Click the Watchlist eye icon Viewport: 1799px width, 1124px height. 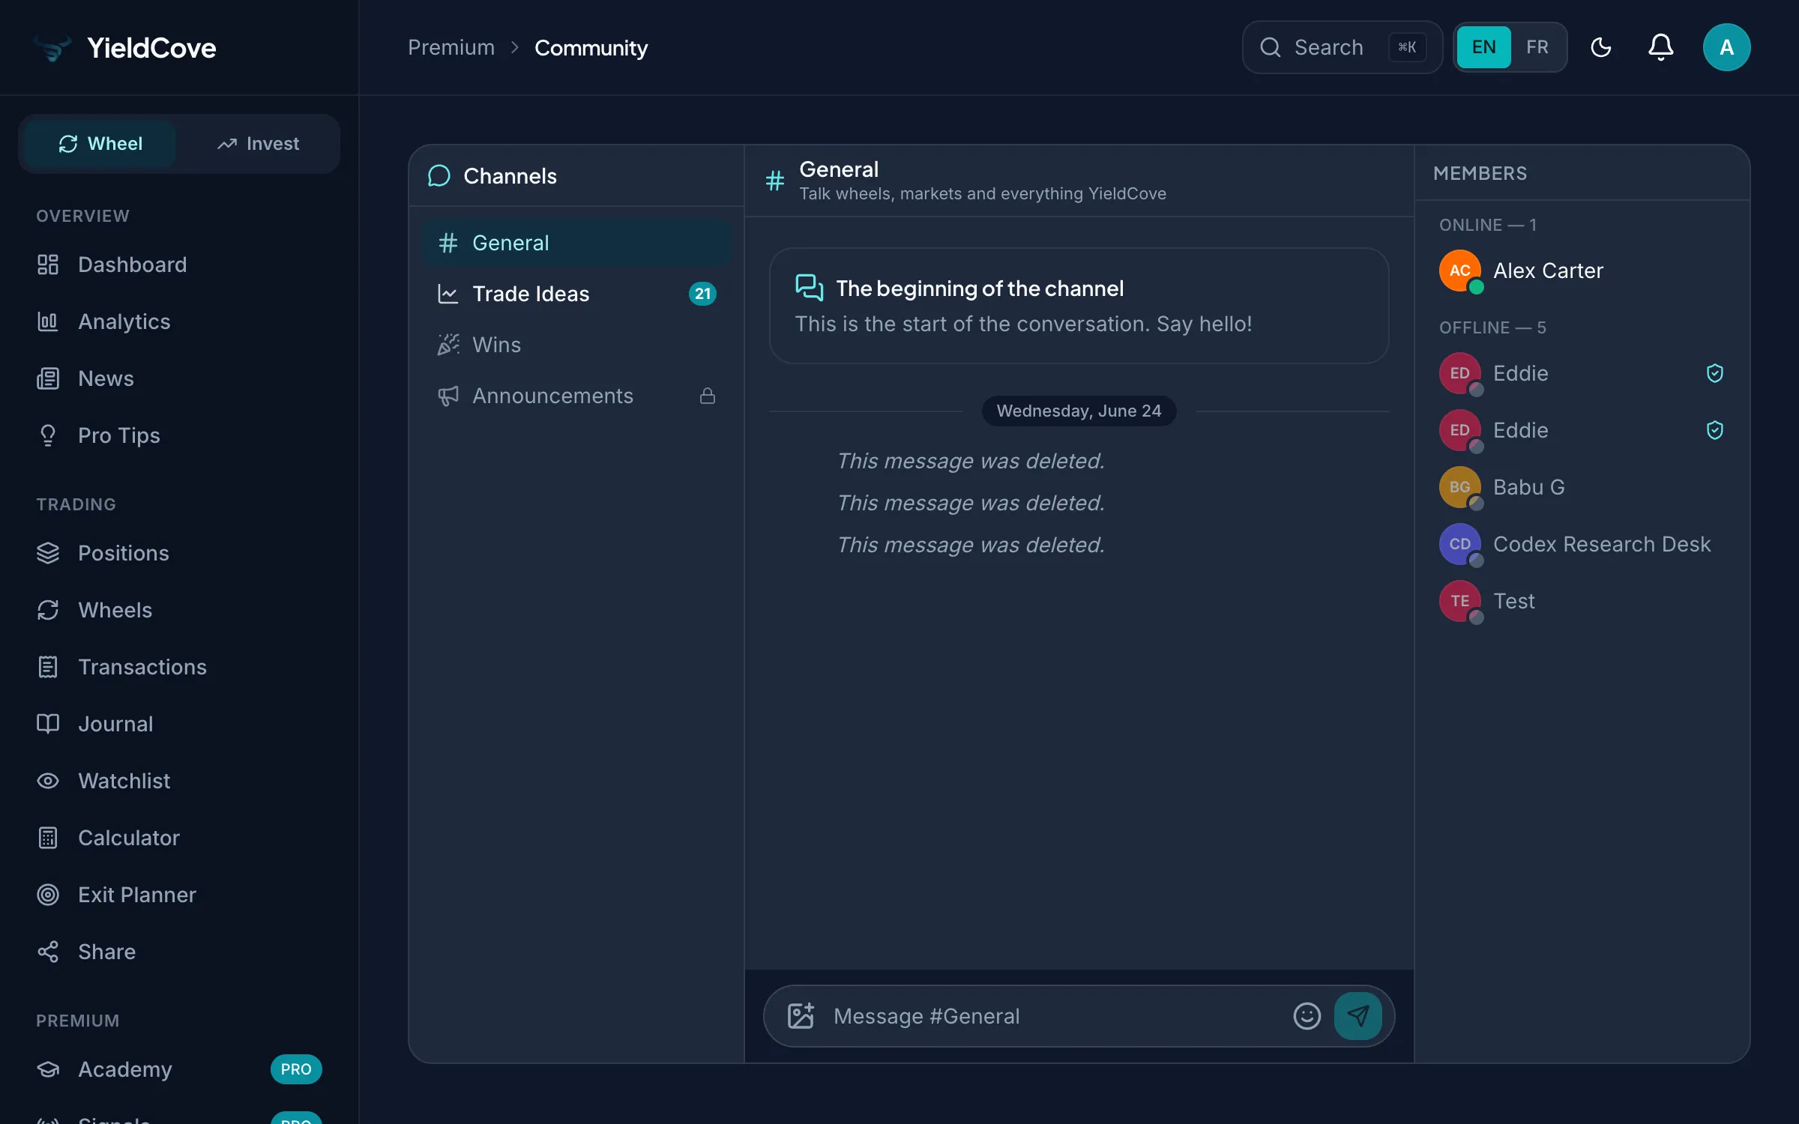click(48, 781)
